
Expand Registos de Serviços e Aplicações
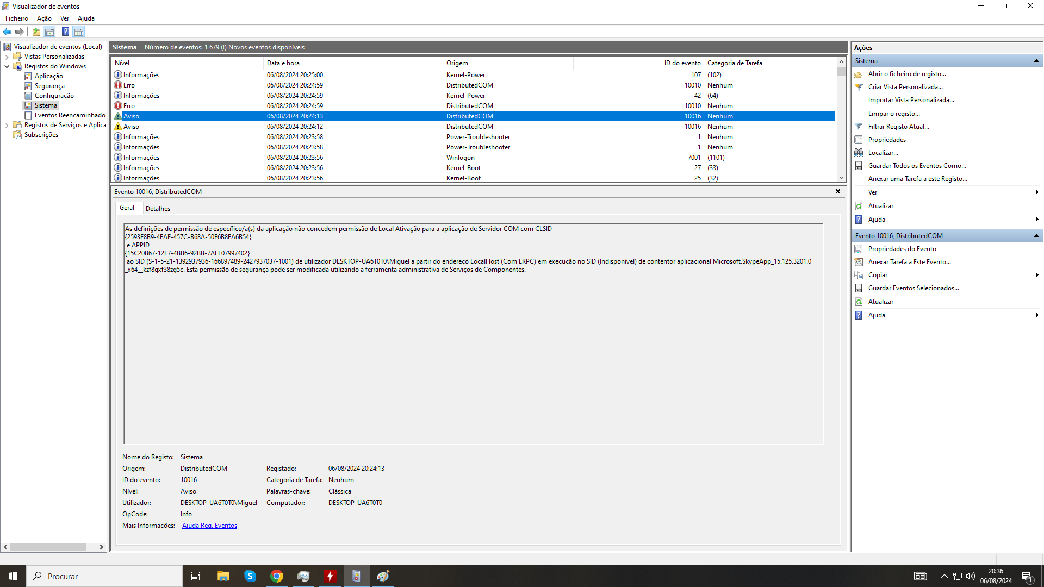7,125
